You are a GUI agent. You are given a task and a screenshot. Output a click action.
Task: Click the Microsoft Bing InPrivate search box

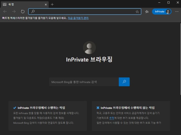click(84, 82)
